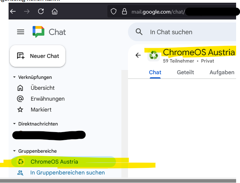The image size is (240, 183).
Task: Switch to the Geteilt tab
Action: point(185,72)
